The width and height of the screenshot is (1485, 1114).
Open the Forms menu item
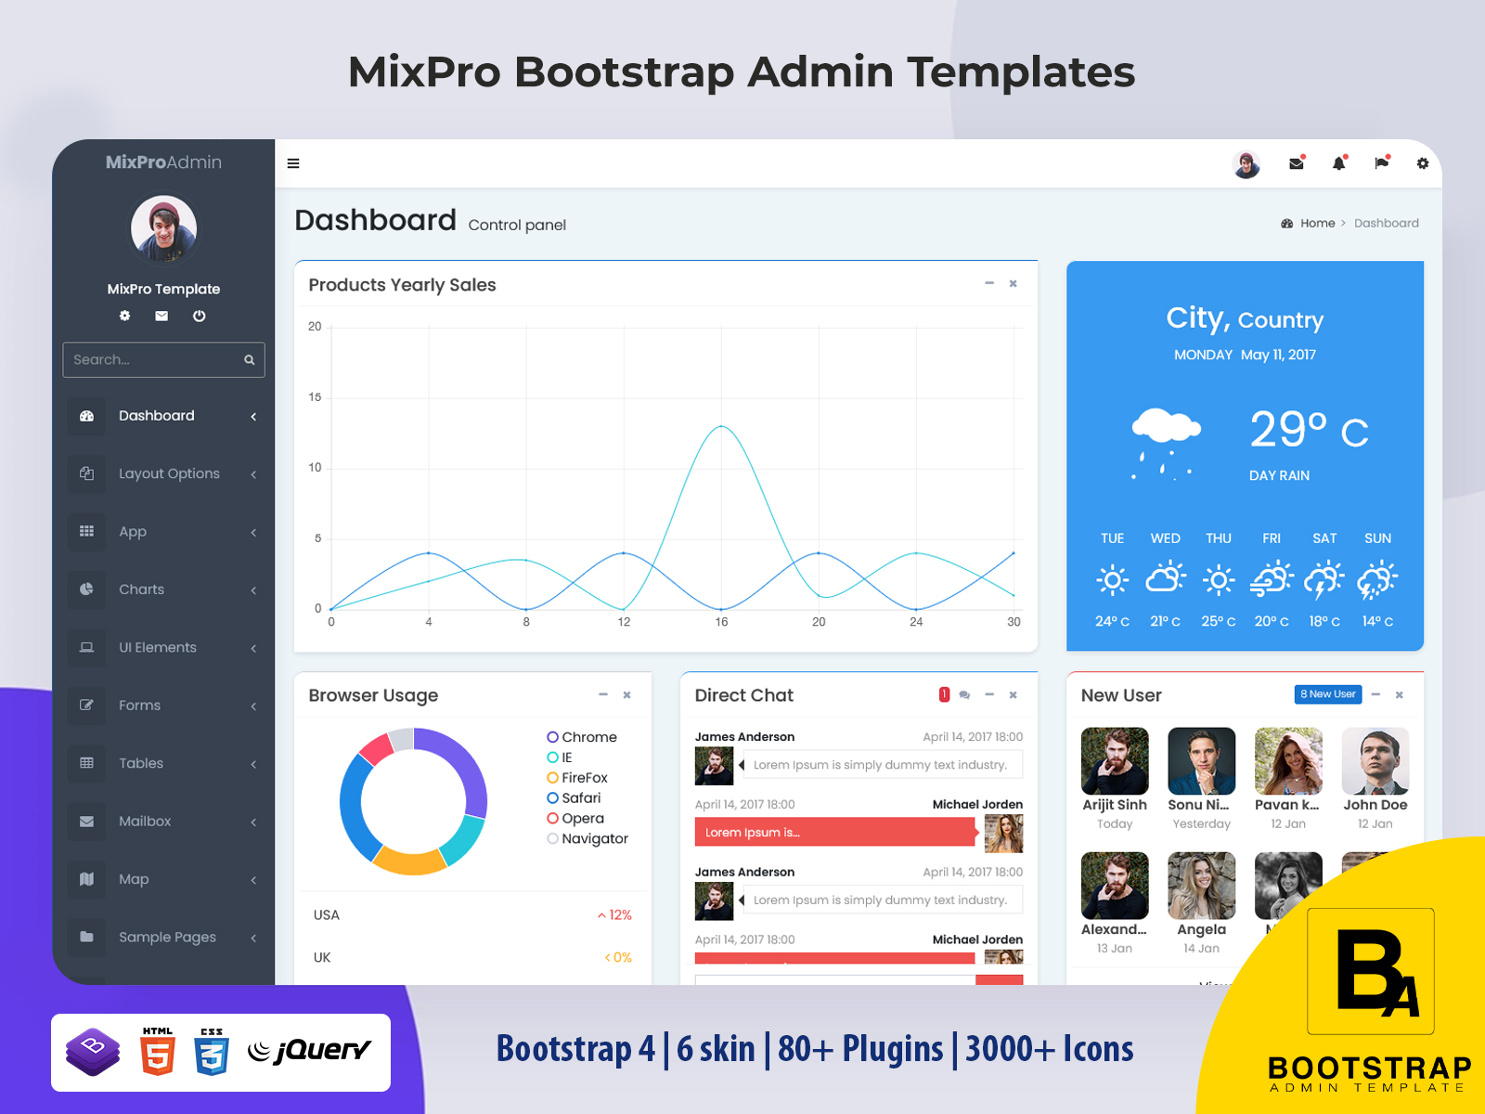coord(163,706)
